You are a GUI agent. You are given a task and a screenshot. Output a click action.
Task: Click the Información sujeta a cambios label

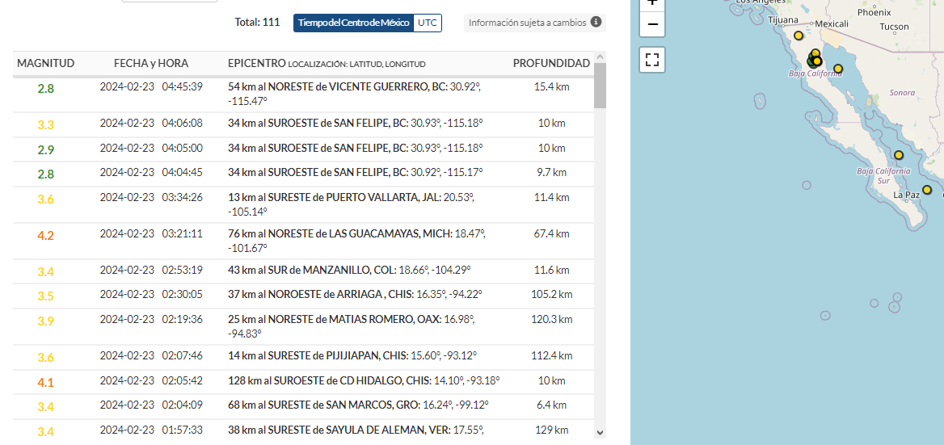pyautogui.click(x=527, y=23)
